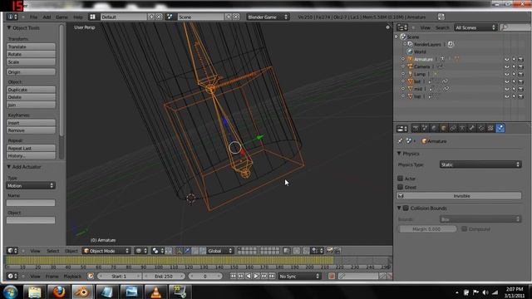
Task: Open the Bone properties tab
Action: 471,128
